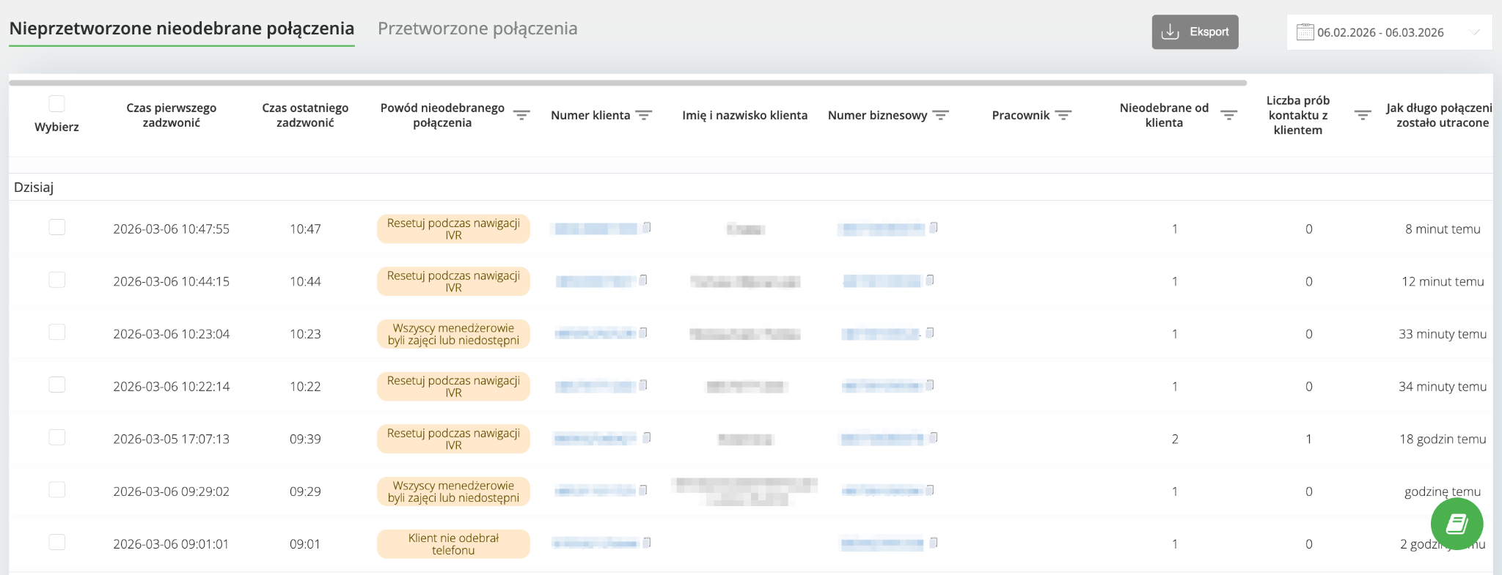Viewport: 1502px width, 575px height.
Task: Open the green help book widget
Action: [x=1457, y=524]
